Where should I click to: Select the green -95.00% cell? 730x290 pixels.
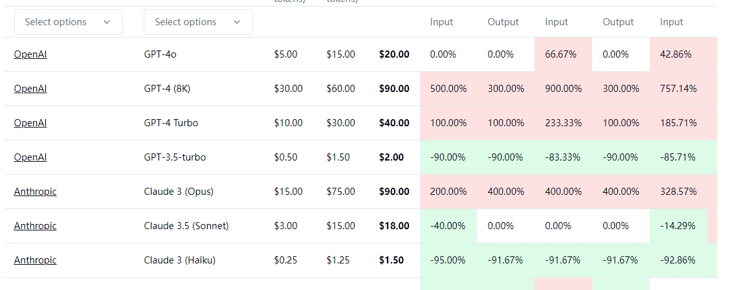point(448,260)
